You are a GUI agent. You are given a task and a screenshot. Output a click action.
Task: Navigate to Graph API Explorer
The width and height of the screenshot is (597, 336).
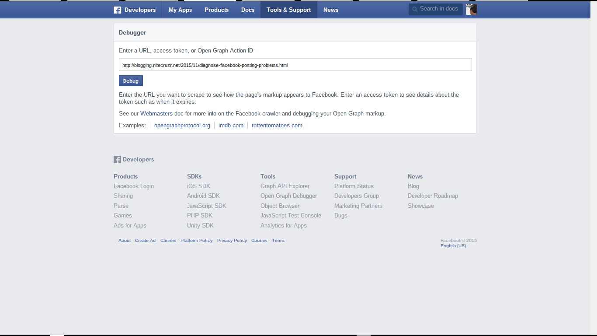coord(285,186)
